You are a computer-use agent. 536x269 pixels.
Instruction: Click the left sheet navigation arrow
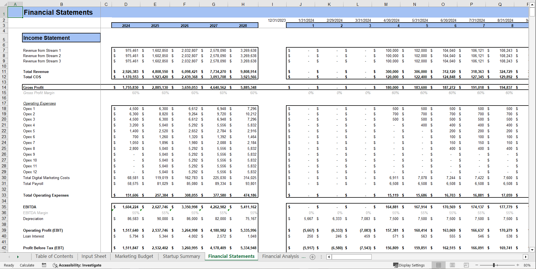[x=9, y=257]
